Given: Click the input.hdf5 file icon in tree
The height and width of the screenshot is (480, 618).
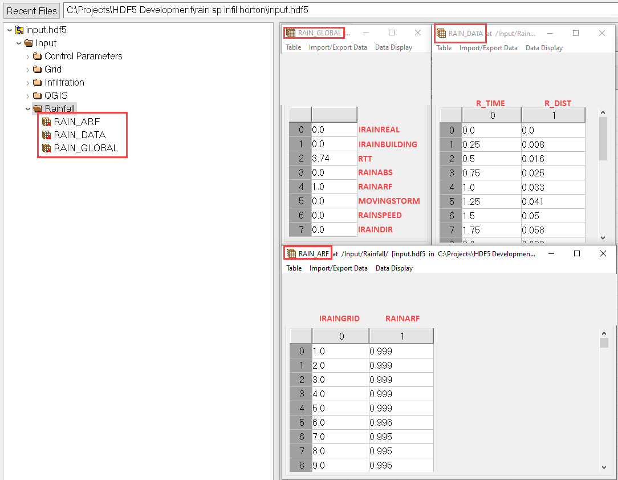Looking at the screenshot, I should coord(19,30).
